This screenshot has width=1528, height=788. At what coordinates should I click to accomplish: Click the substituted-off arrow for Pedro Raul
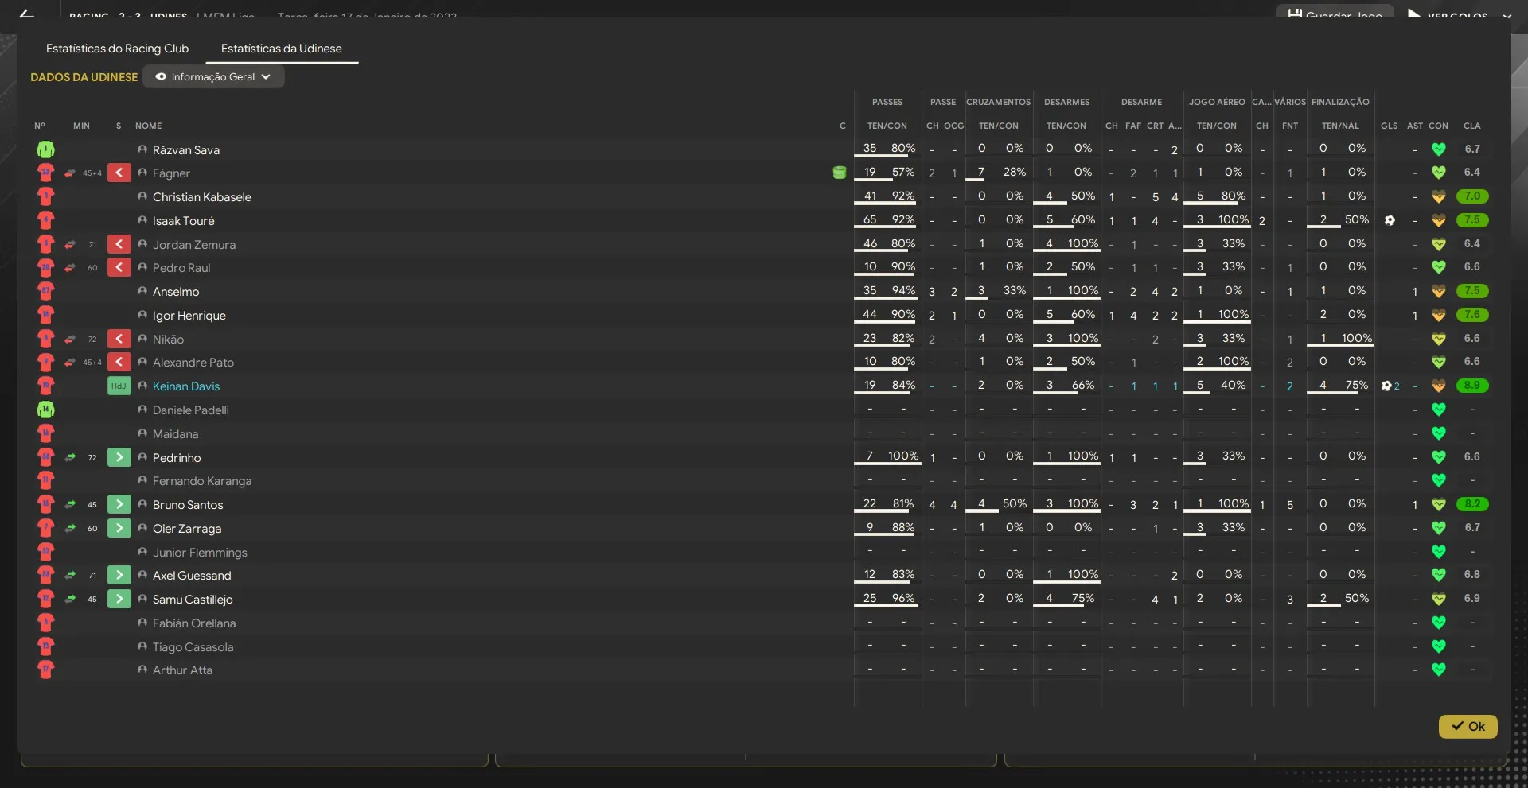pos(119,267)
